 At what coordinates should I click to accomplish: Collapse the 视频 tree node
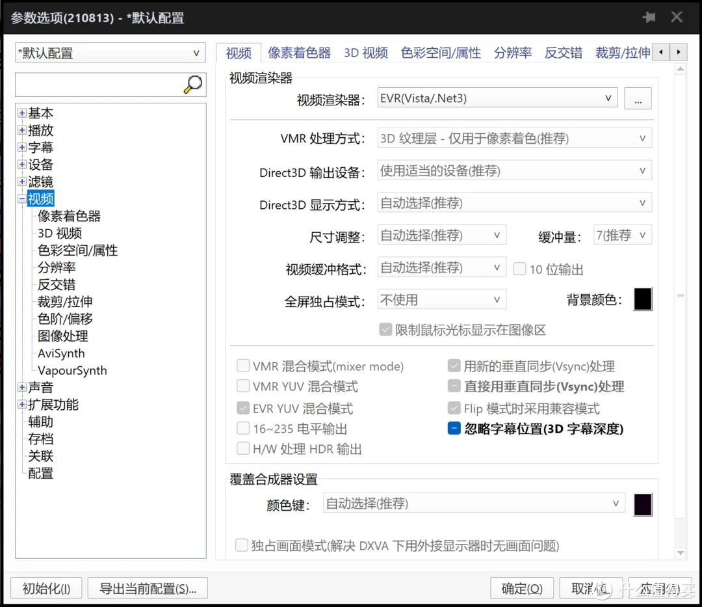pos(22,198)
